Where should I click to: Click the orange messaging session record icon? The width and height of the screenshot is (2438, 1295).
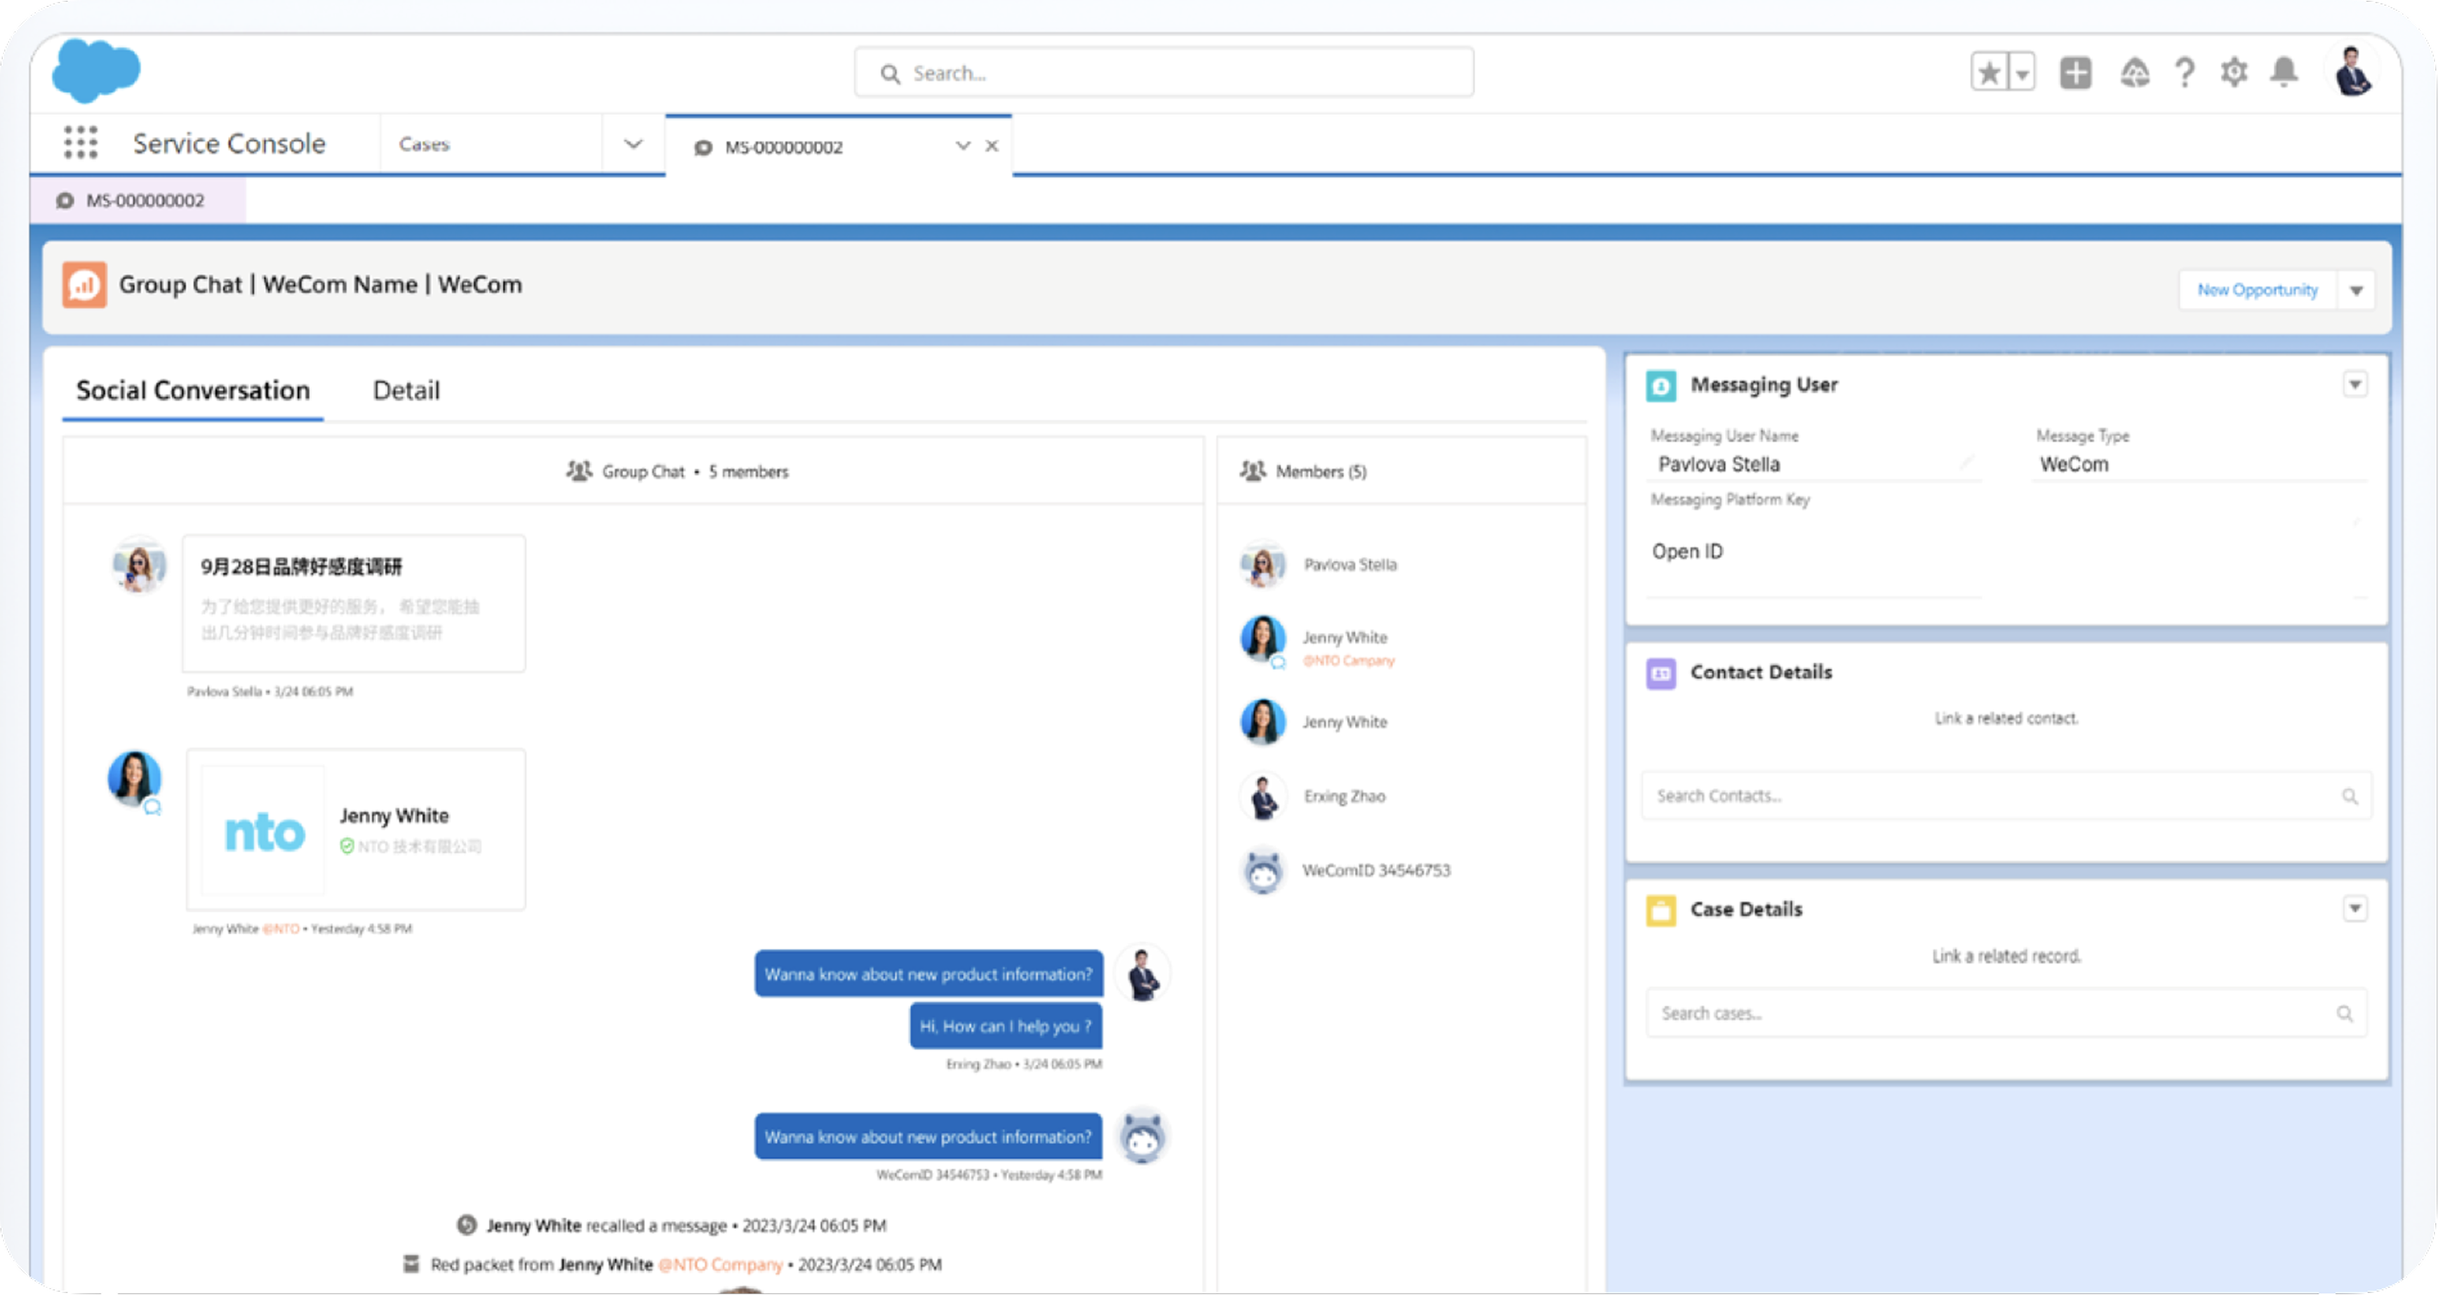tap(84, 285)
